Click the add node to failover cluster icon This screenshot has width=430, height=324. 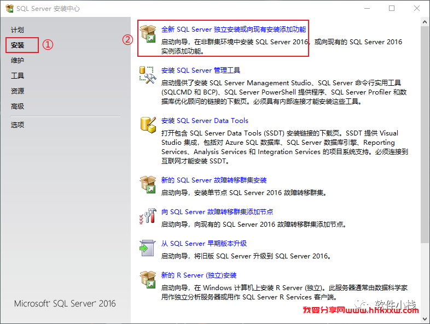point(148,216)
